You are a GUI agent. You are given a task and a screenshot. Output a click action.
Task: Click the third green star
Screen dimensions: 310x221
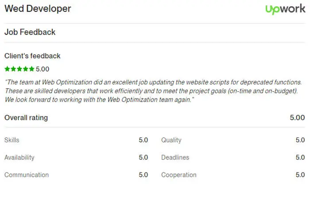pyautogui.click(x=19, y=69)
